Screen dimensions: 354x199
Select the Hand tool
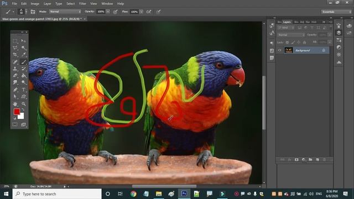coord(15,104)
